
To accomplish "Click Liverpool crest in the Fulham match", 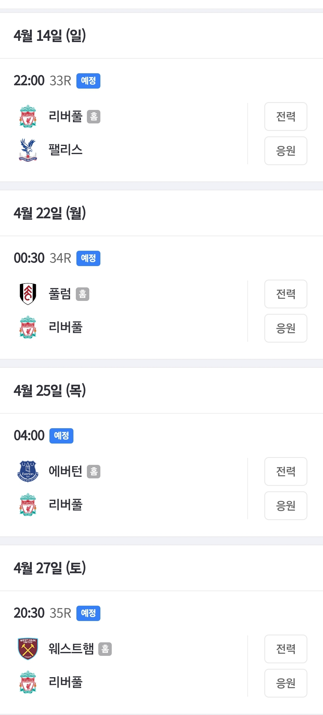I will [28, 327].
